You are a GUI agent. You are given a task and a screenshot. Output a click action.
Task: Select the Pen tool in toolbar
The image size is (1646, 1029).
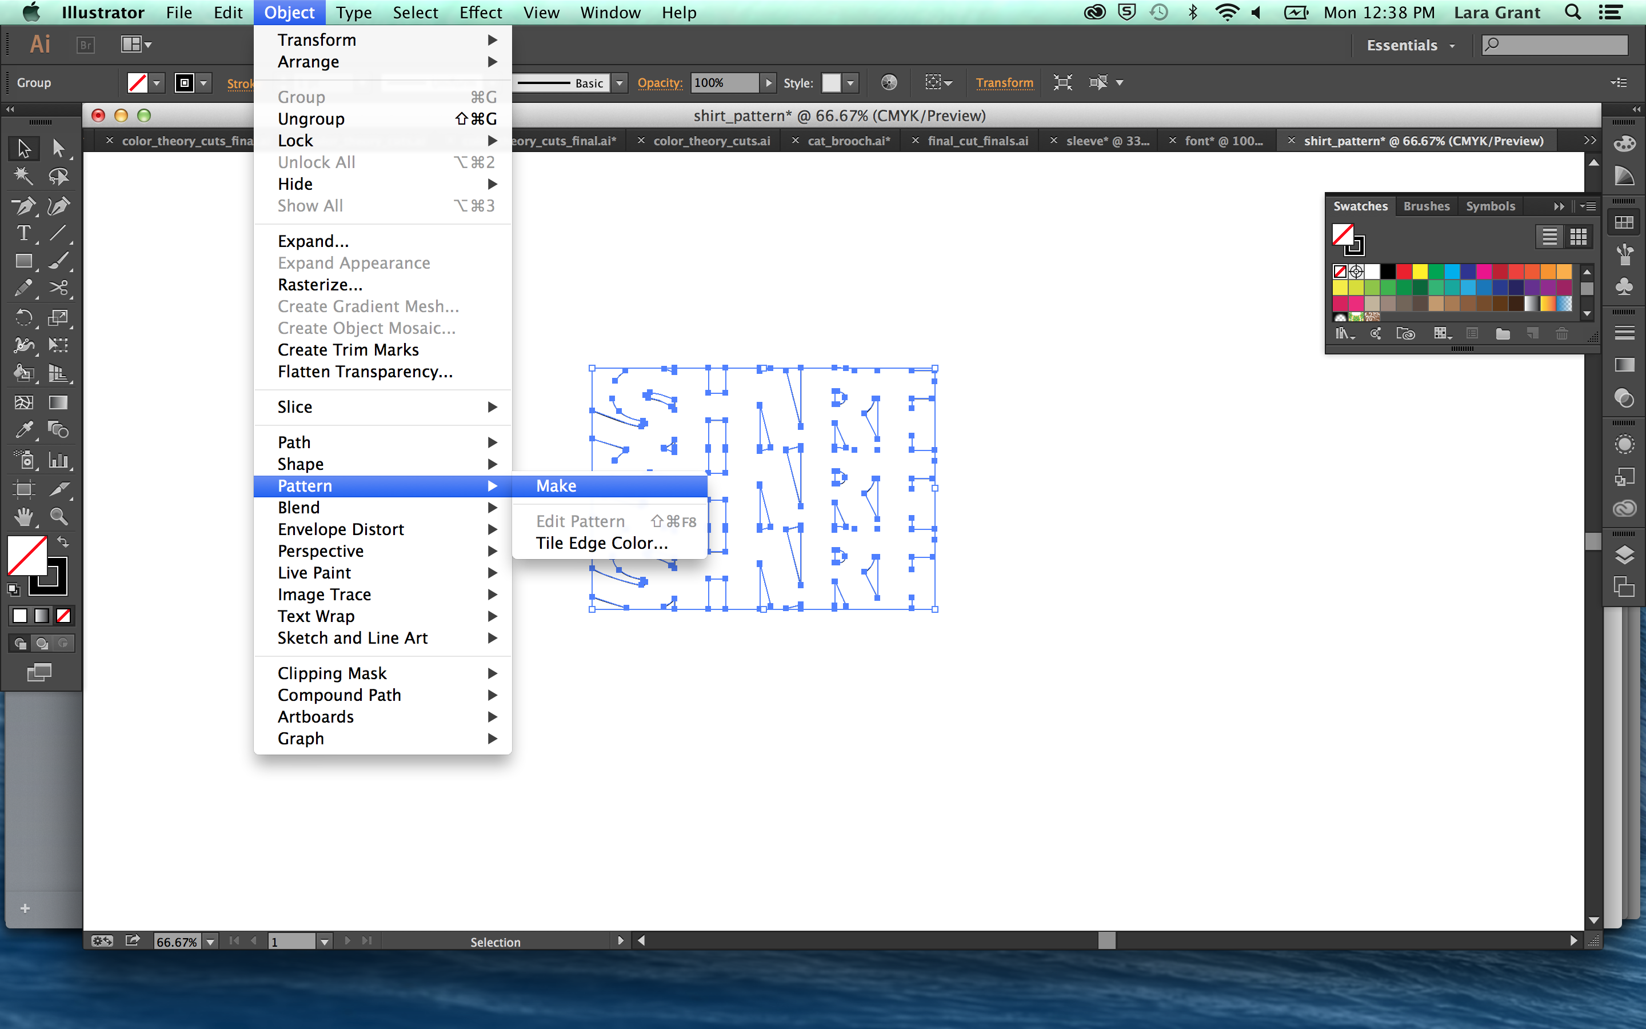click(x=21, y=205)
